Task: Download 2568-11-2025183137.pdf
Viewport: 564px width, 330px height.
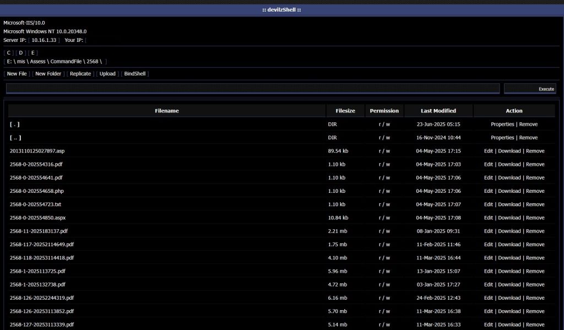Action: point(509,231)
